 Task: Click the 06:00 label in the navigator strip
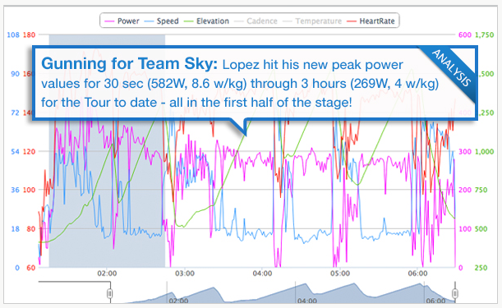click(435, 301)
